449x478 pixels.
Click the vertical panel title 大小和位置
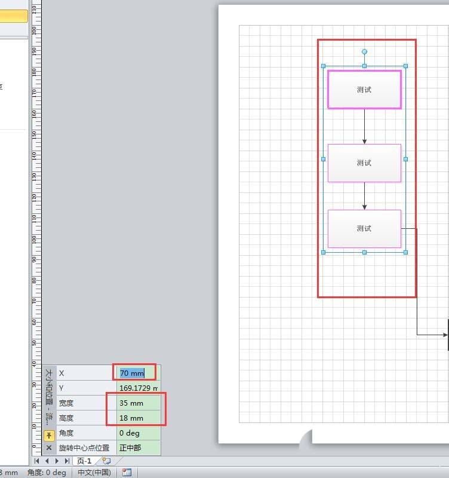[x=49, y=396]
